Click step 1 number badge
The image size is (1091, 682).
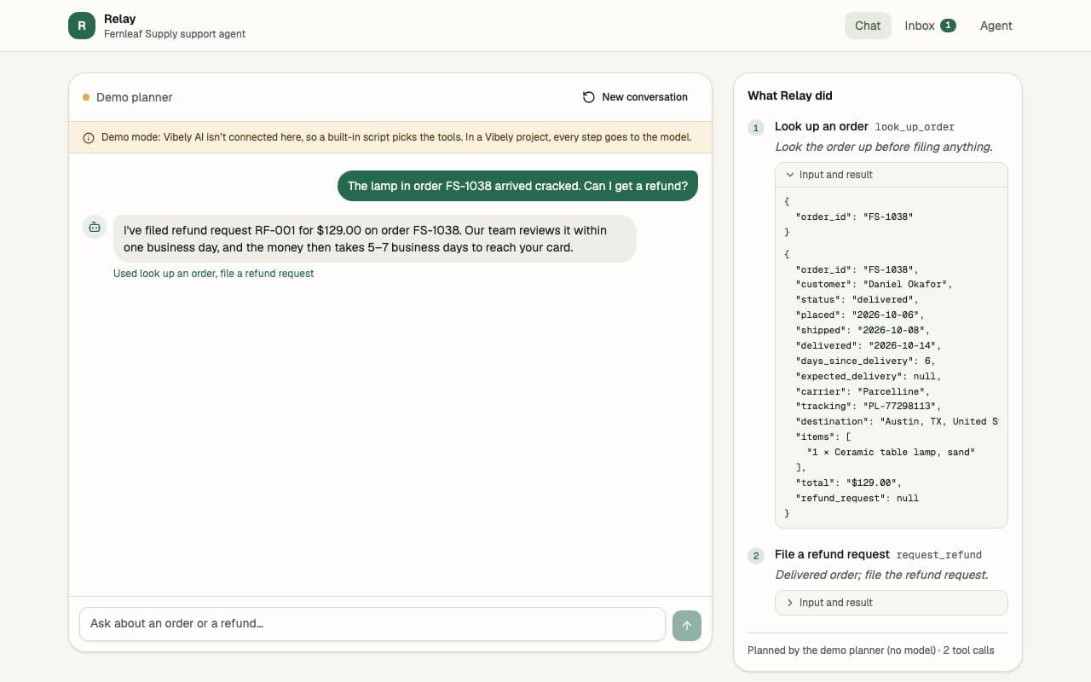click(x=755, y=128)
